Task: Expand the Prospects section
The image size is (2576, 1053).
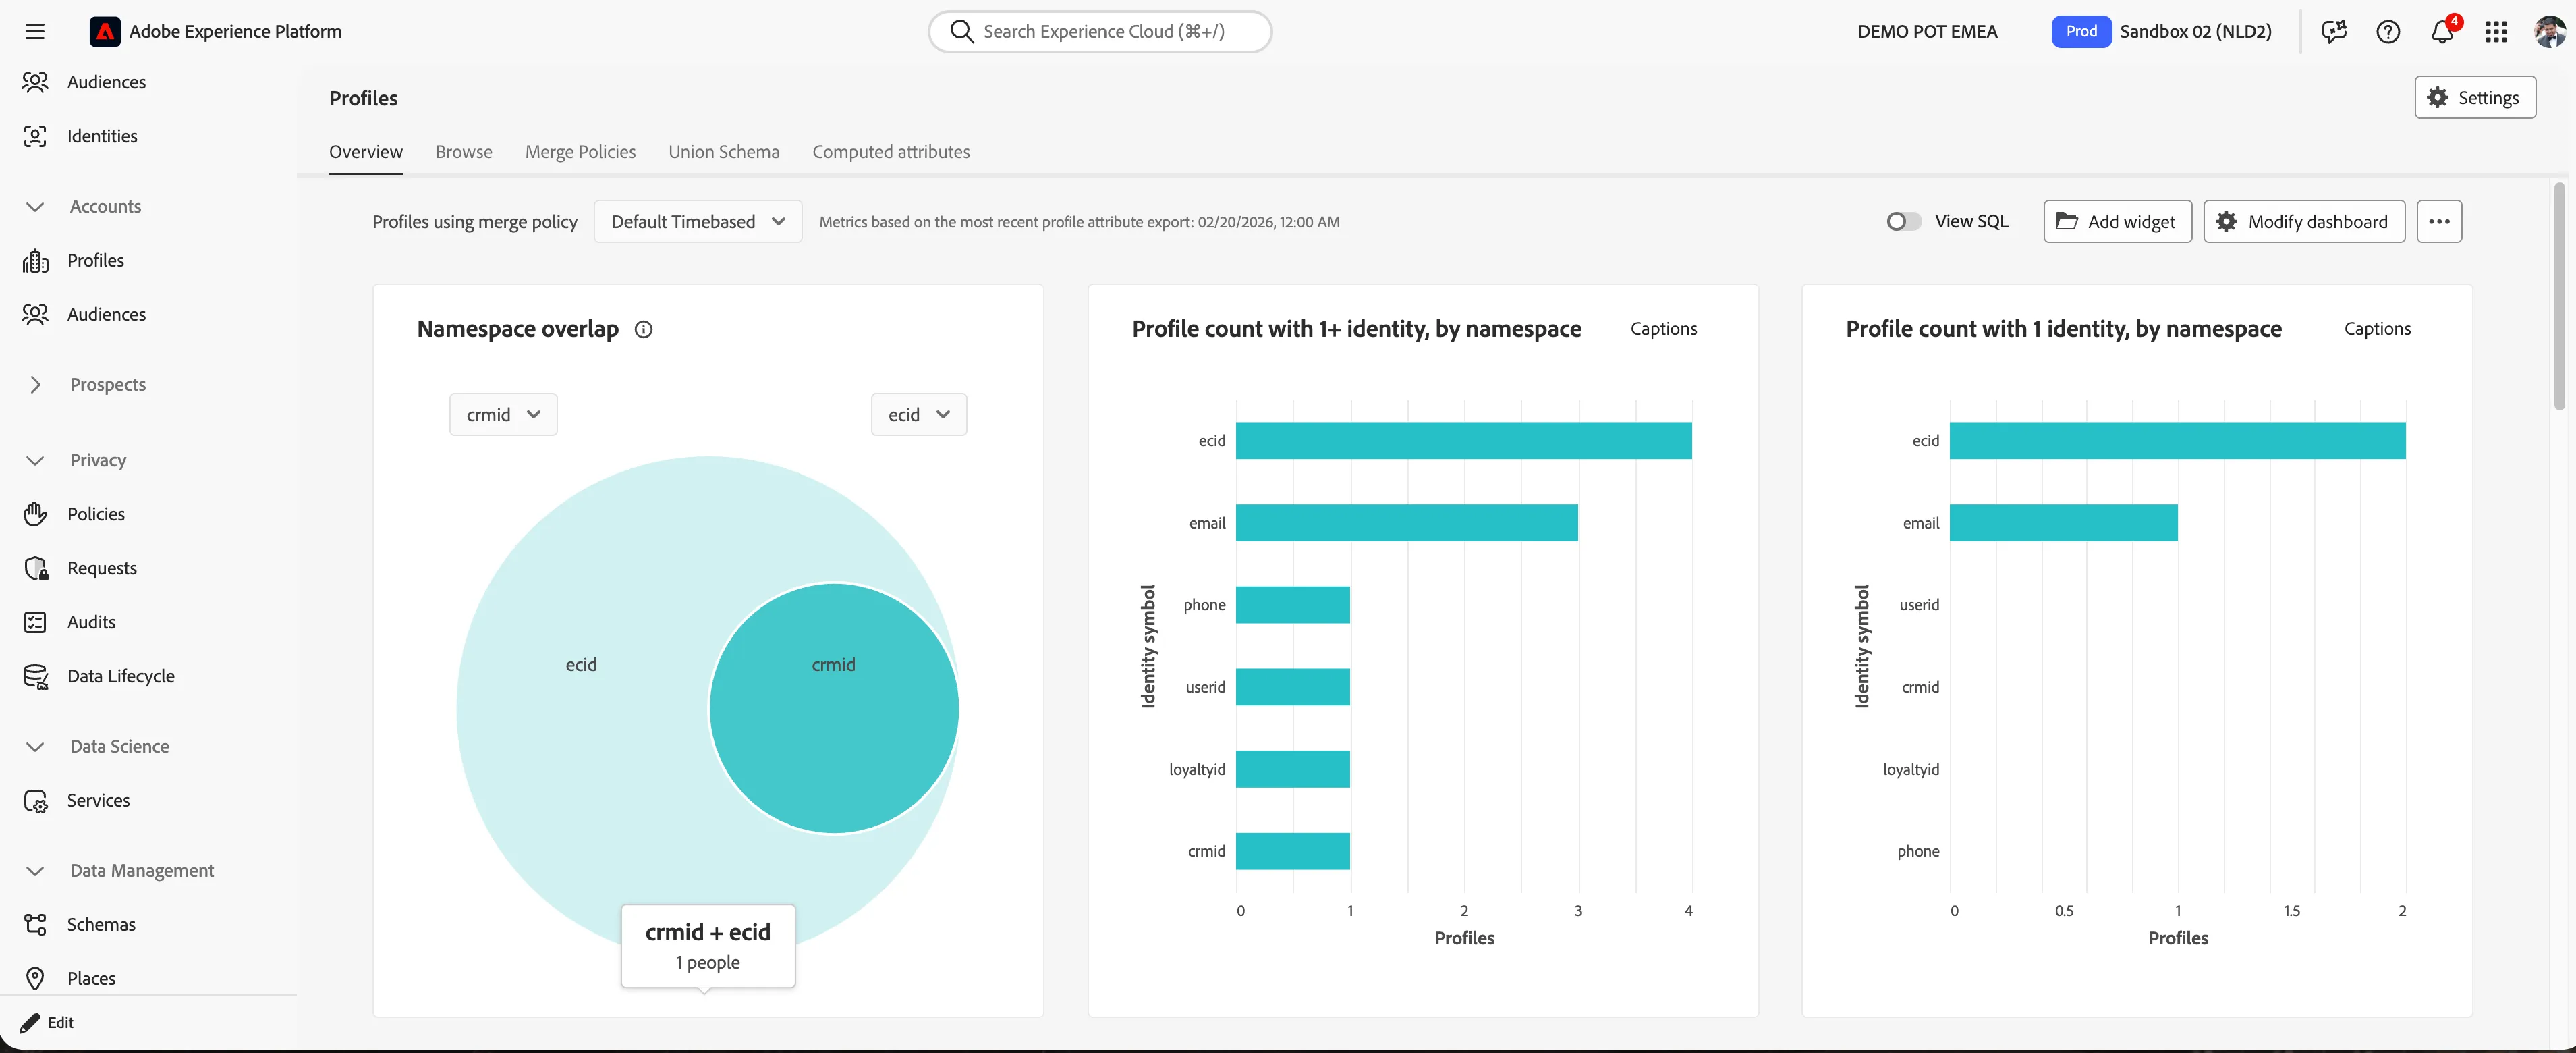Action: click(35, 384)
